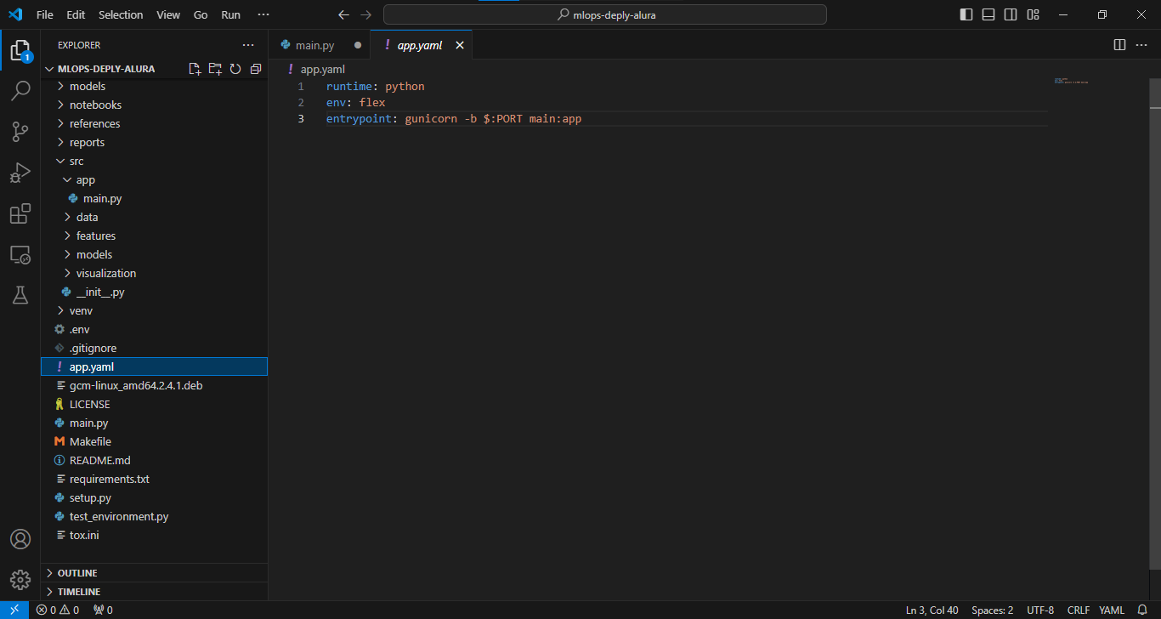Collapse the src folder
The width and height of the screenshot is (1161, 619).
[154, 161]
